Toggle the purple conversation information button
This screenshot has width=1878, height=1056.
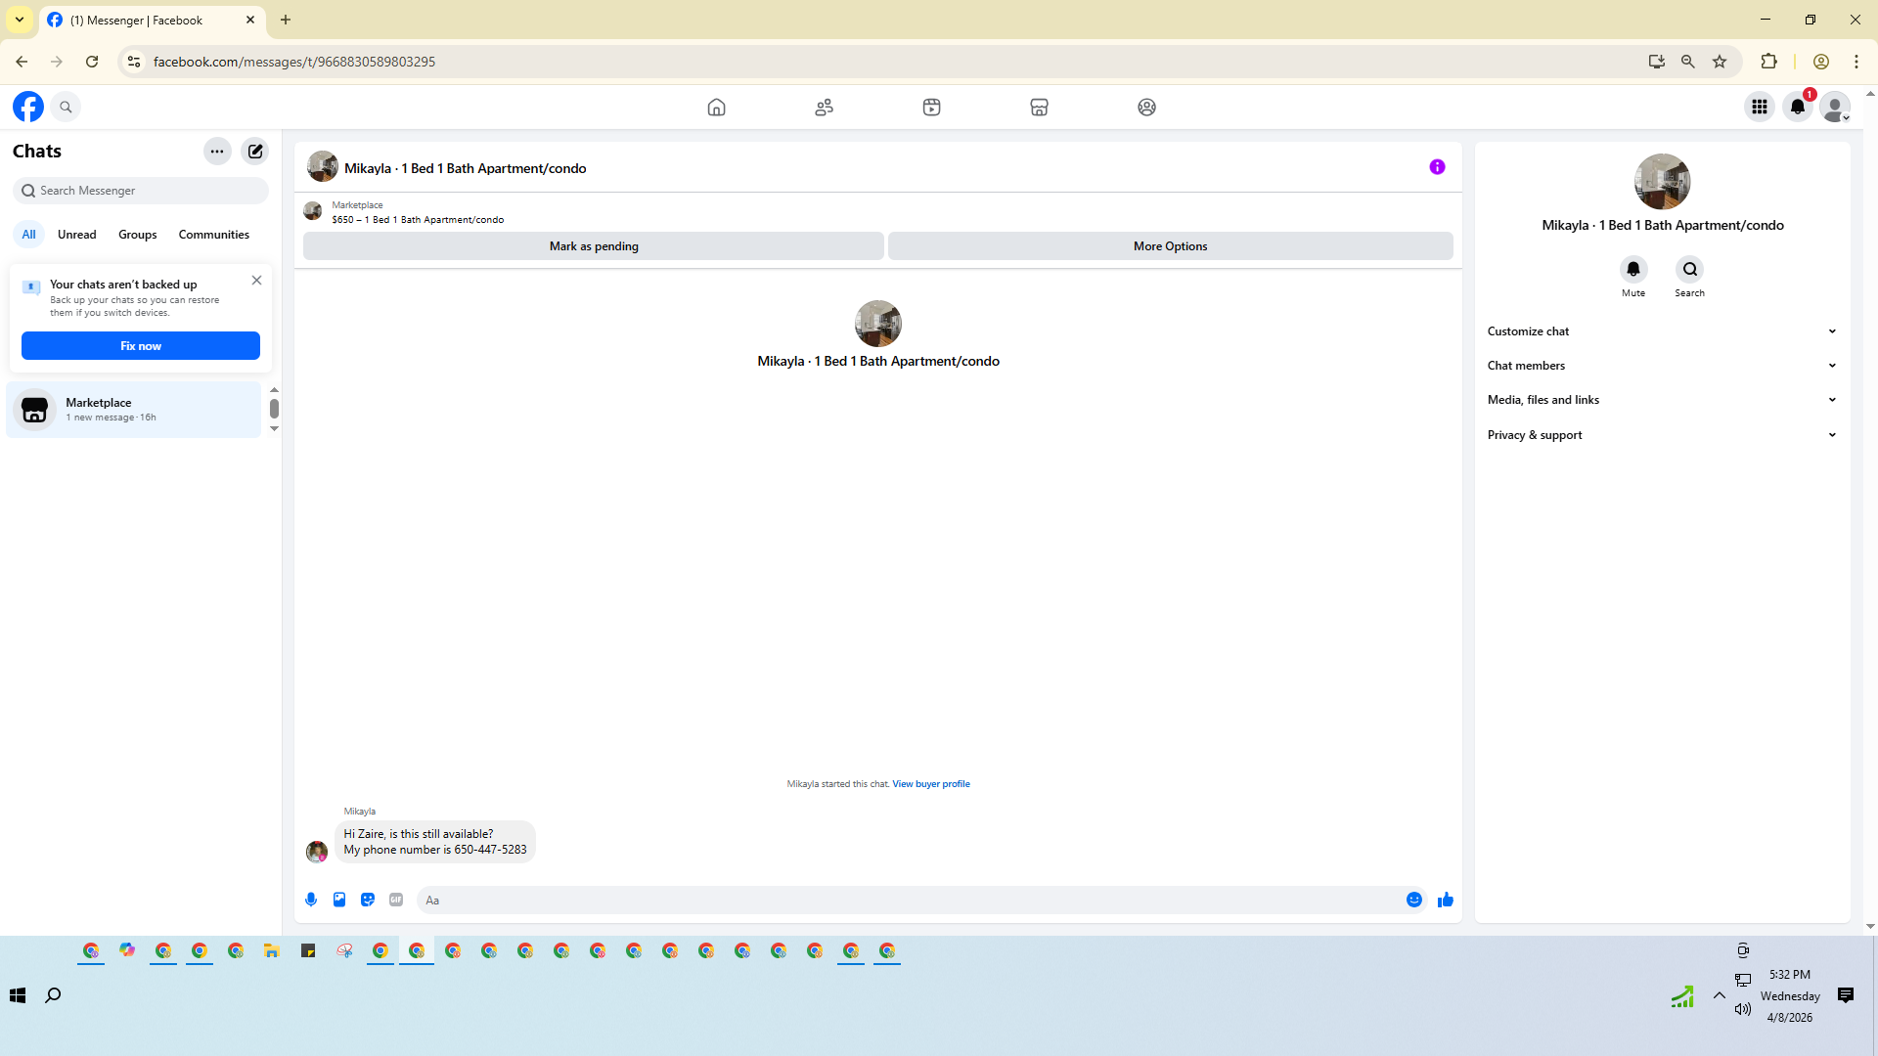tap(1437, 167)
